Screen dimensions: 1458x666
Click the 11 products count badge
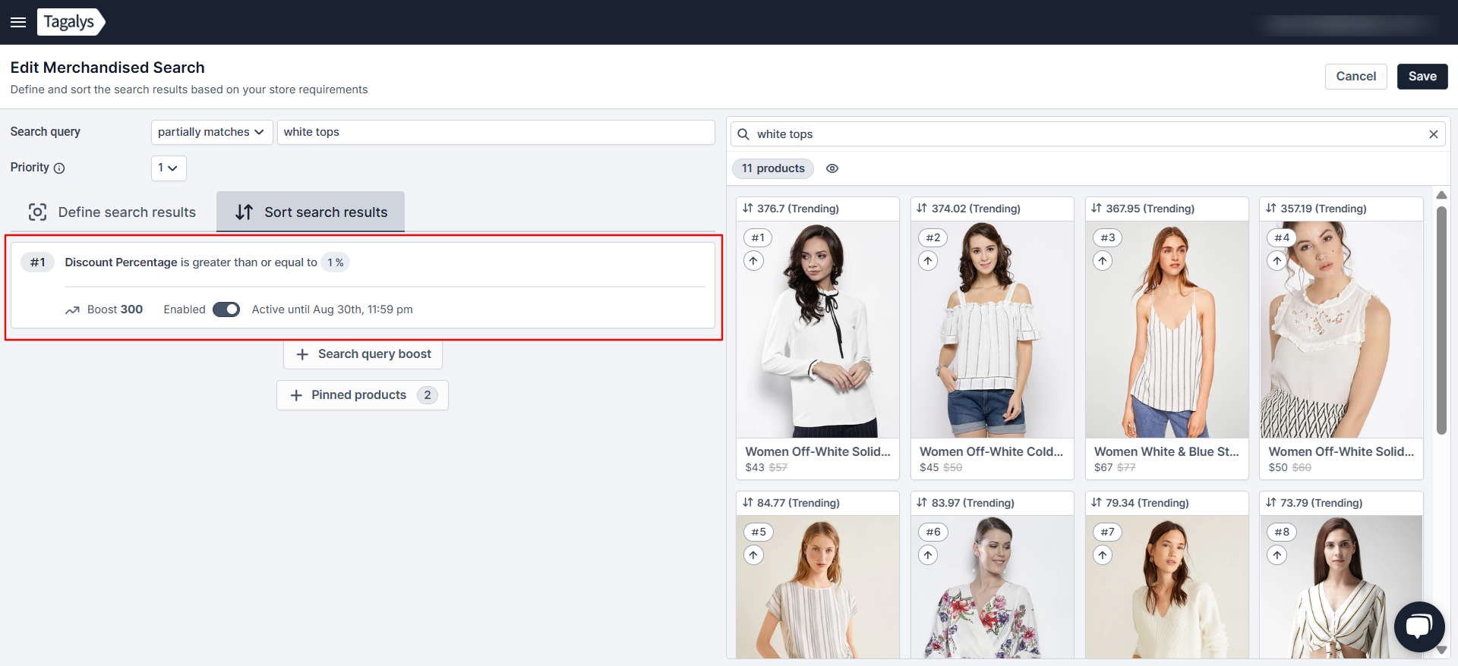(773, 168)
